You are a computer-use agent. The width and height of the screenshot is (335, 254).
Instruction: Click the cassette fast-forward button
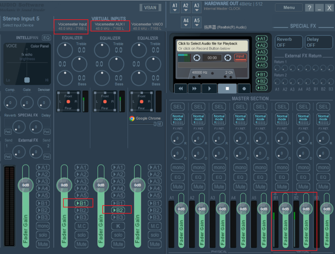click(194, 88)
